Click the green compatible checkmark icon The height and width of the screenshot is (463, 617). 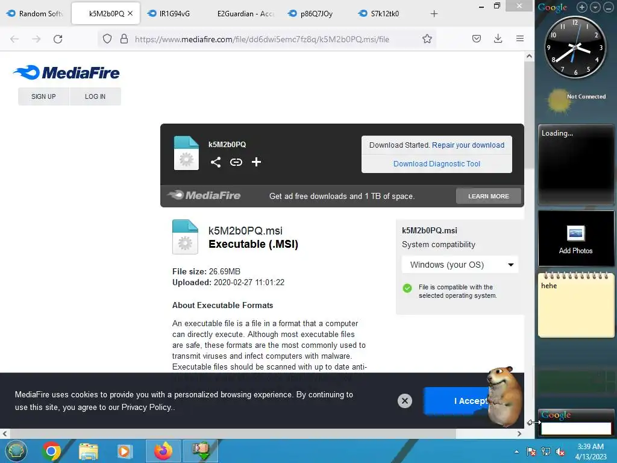407,288
